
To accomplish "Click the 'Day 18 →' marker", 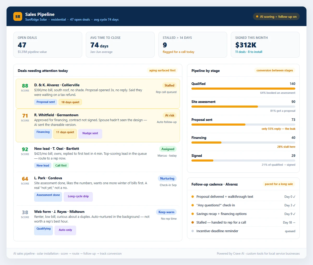I will point(289,223).
